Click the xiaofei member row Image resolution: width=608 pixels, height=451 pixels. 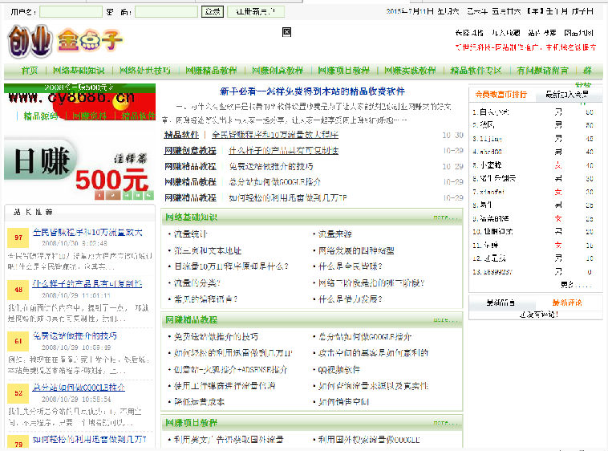tap(533, 192)
